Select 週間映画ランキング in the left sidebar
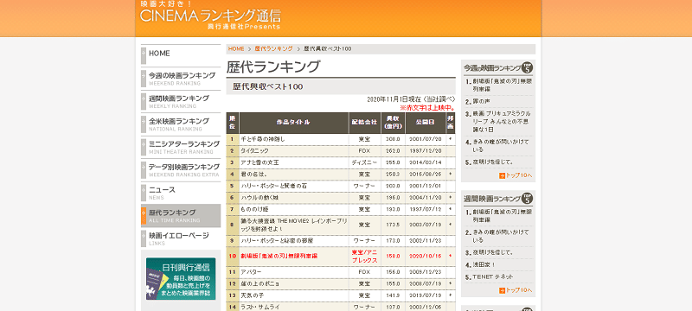The height and width of the screenshot is (311, 692). (181, 101)
